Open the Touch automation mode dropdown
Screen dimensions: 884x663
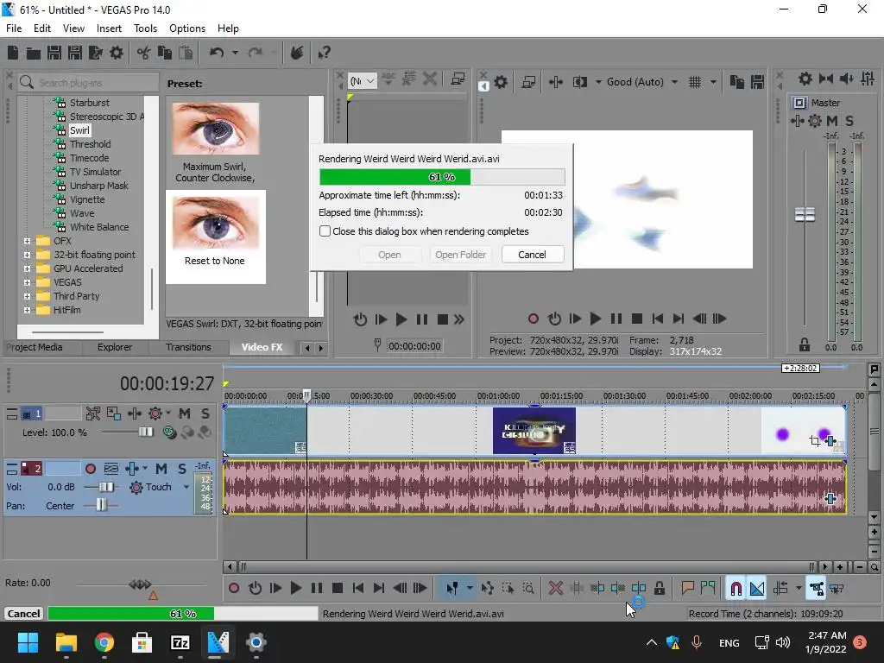pyautogui.click(x=186, y=487)
